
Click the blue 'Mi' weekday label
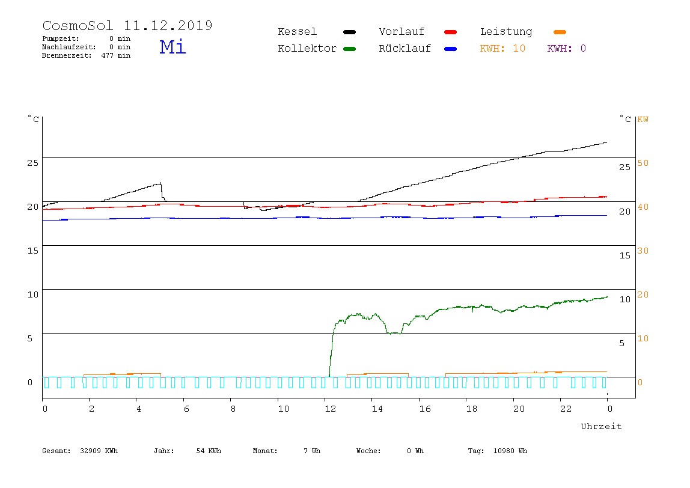[172, 47]
